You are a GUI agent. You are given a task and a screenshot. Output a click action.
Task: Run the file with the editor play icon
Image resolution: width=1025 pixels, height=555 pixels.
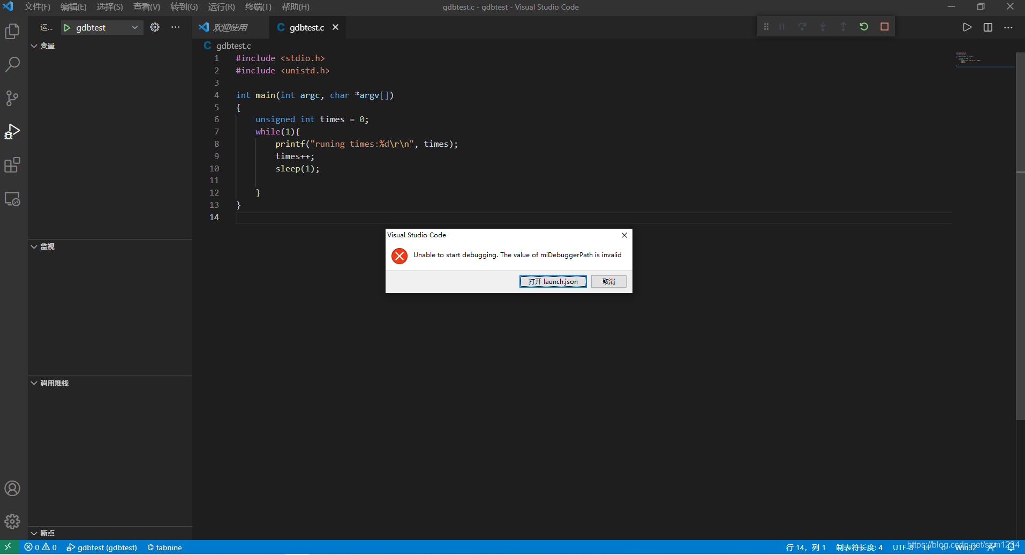967,27
